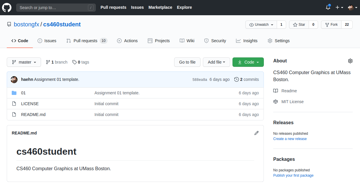Open the bostongfx owner link
360x191 pixels.
coord(26,24)
